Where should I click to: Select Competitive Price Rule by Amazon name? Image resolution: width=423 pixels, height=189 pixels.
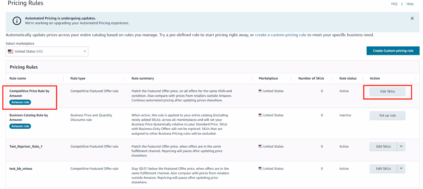click(29, 93)
